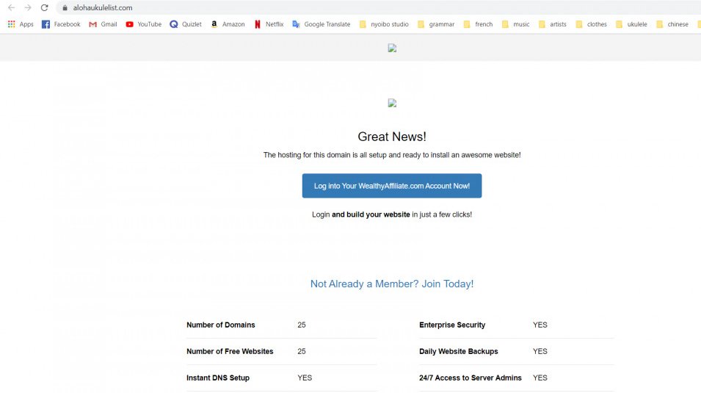This screenshot has height=393, width=701.
Task: Click Log into Your WealthyAffiliate.com Account button
Action: [392, 186]
